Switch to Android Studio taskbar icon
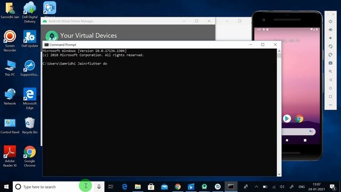This screenshot has width=341, height=192. (204, 187)
